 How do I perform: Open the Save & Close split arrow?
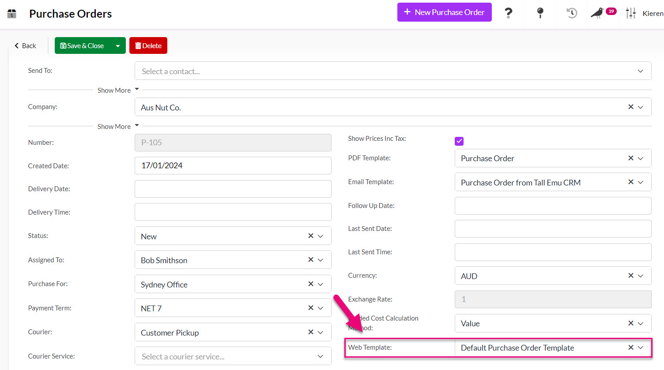[118, 46]
